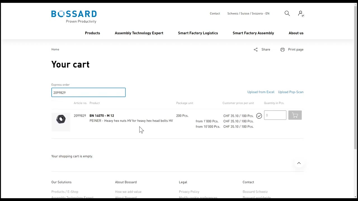Open Smart Factory Logistics menu
358x201 pixels.
198,33
